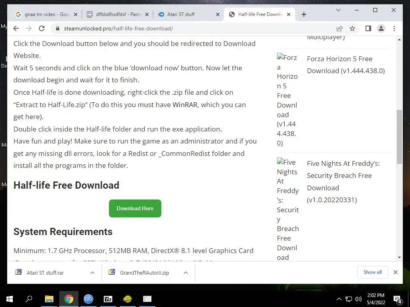Click the Half-life Free Download heading
Viewport: 410px width, 307px height.
click(66, 185)
